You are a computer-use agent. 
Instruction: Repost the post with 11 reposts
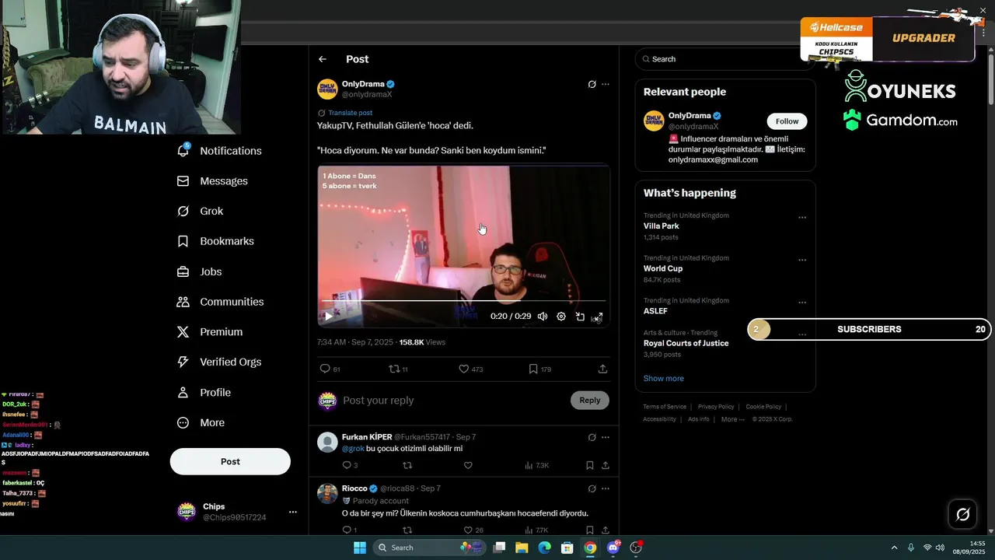[x=394, y=369]
